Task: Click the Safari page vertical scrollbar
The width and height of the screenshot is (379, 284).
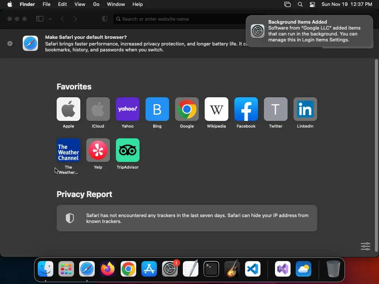Action: (376, 156)
